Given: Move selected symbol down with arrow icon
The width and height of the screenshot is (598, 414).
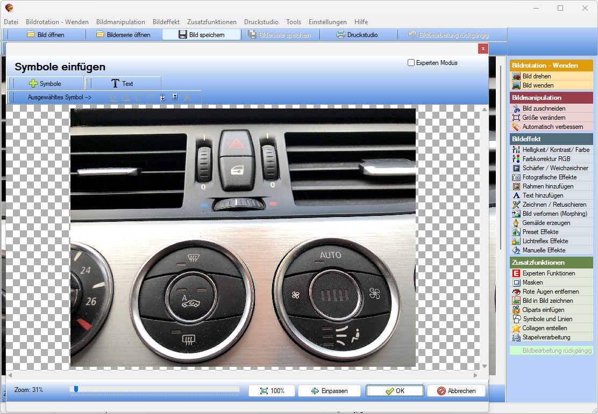Looking at the screenshot, I should click(162, 97).
